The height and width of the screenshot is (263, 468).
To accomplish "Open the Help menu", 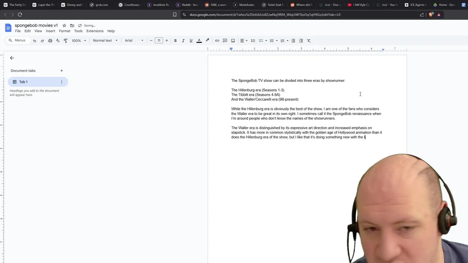I will pyautogui.click(x=111, y=31).
